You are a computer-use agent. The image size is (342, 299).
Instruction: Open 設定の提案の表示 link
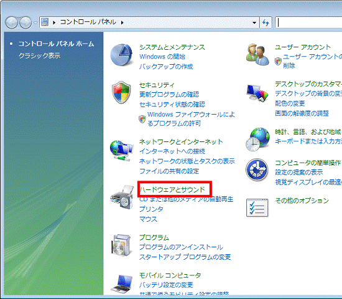(x=299, y=172)
